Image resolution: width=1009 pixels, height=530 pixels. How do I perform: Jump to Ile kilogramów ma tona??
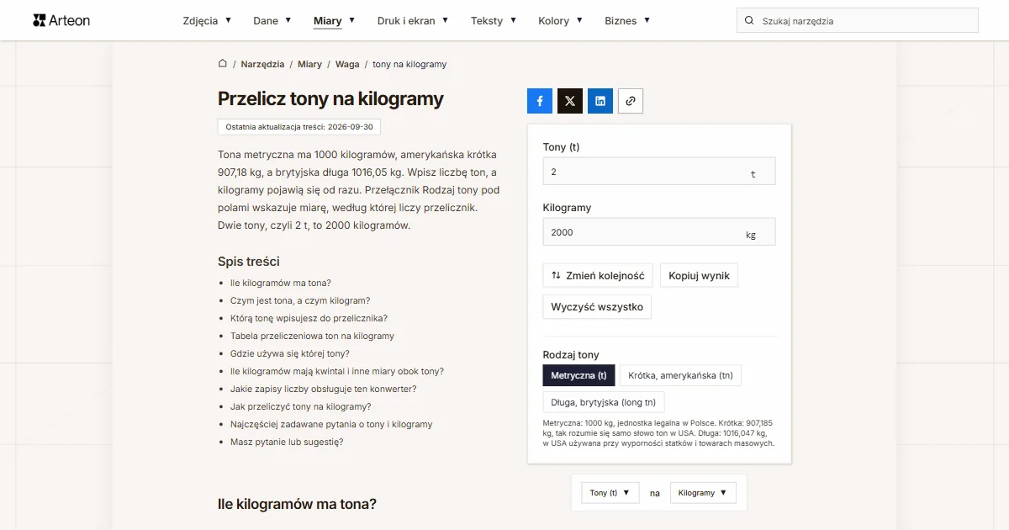tap(281, 283)
